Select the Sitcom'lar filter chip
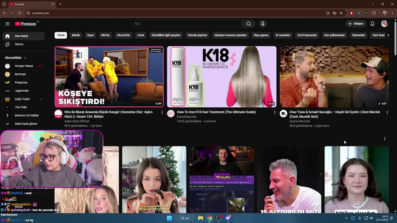Screen dimensions: 397x223 coord(124,35)
